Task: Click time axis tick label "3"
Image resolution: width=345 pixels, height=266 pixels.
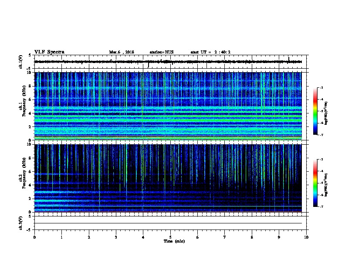Action: point(116,237)
